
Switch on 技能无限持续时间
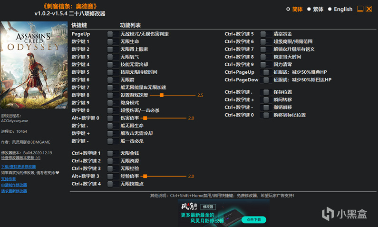click(x=113, y=72)
